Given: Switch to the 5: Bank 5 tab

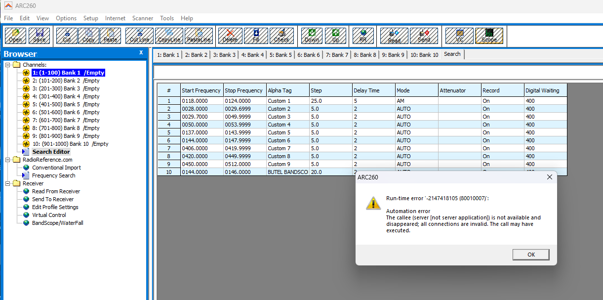Looking at the screenshot, I should click(x=281, y=55).
